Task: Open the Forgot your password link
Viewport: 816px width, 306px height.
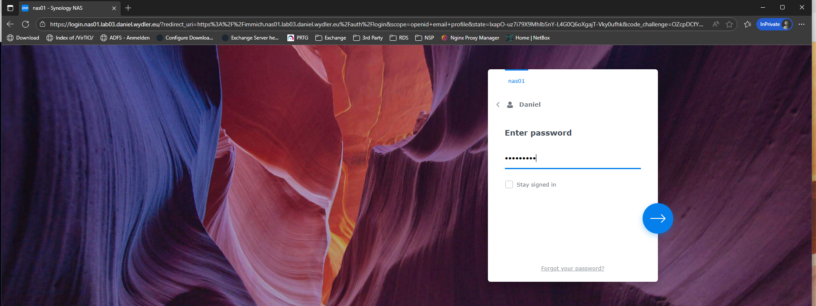Action: coord(572,269)
